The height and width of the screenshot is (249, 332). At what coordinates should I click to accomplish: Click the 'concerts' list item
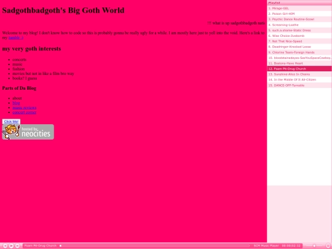point(19,60)
